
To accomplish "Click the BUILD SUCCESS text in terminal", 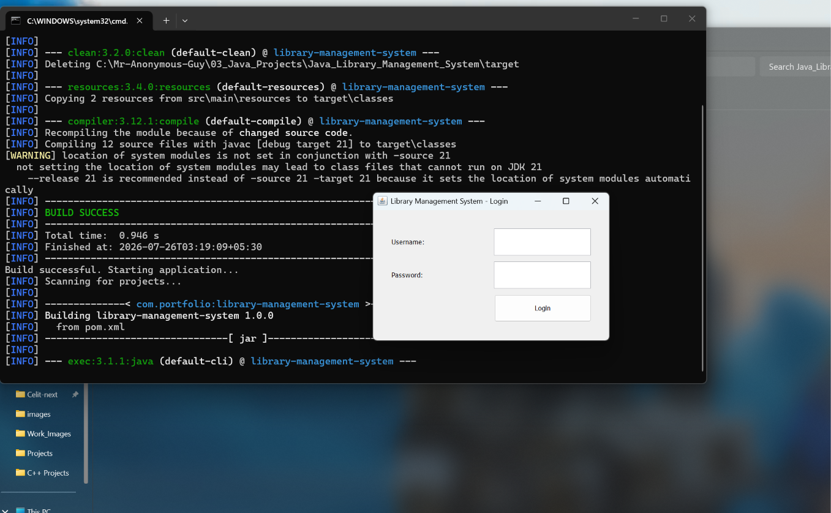I will coord(82,212).
